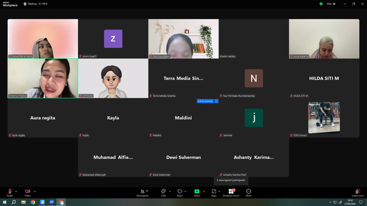Open the React heart menu
Image resolution: width=367 pixels, height=206 pixels.
point(179,193)
